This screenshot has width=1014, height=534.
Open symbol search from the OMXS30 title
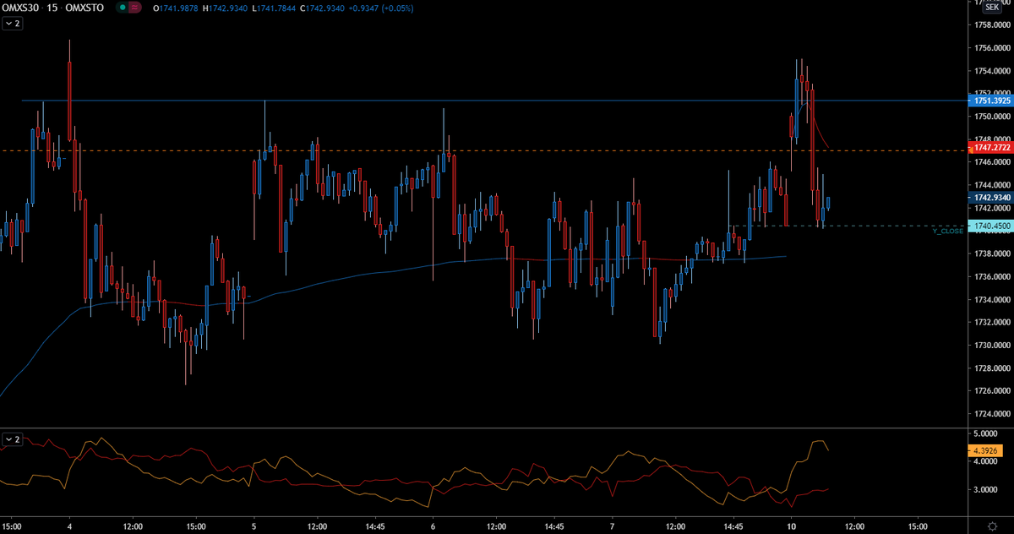coord(22,8)
